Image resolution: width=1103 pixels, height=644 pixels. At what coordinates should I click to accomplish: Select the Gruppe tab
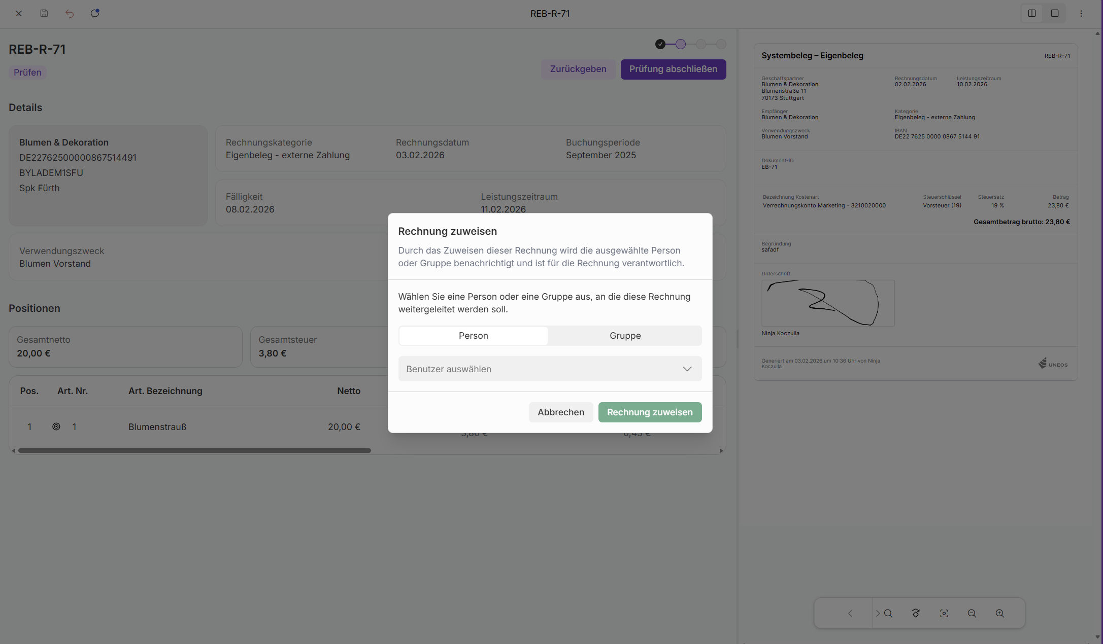pyautogui.click(x=625, y=336)
